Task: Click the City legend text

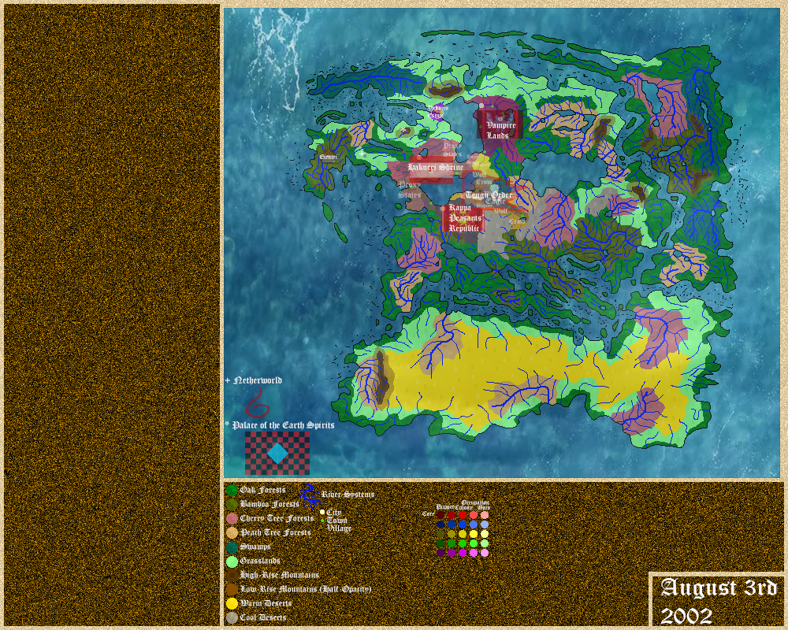Action: coord(333,513)
